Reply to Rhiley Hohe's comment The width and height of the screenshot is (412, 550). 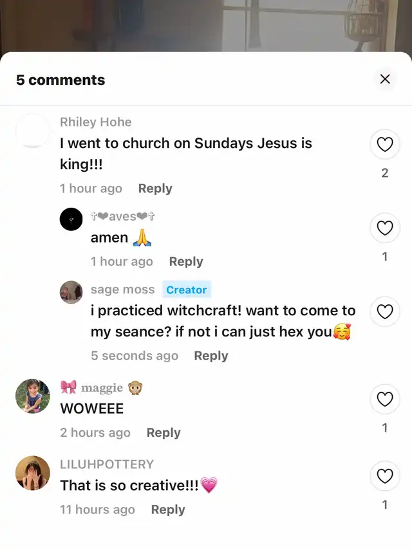coord(155,188)
